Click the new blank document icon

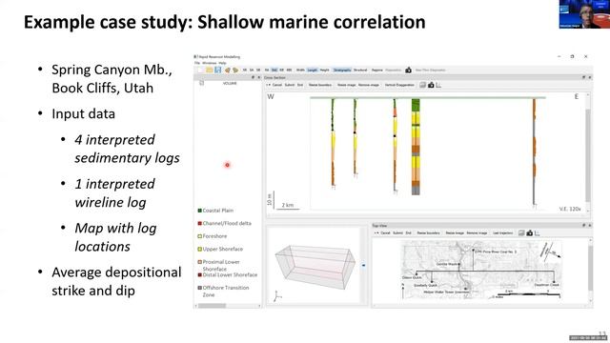201,70
